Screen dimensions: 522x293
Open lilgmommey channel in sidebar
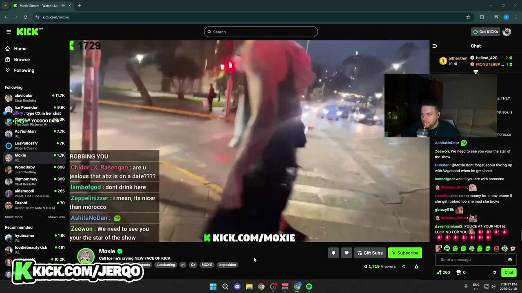click(35, 181)
